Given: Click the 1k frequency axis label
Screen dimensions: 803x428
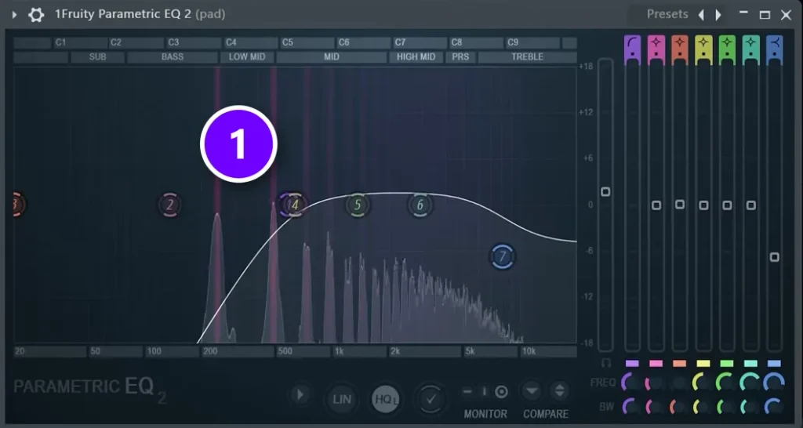Looking at the screenshot, I should pos(339,351).
